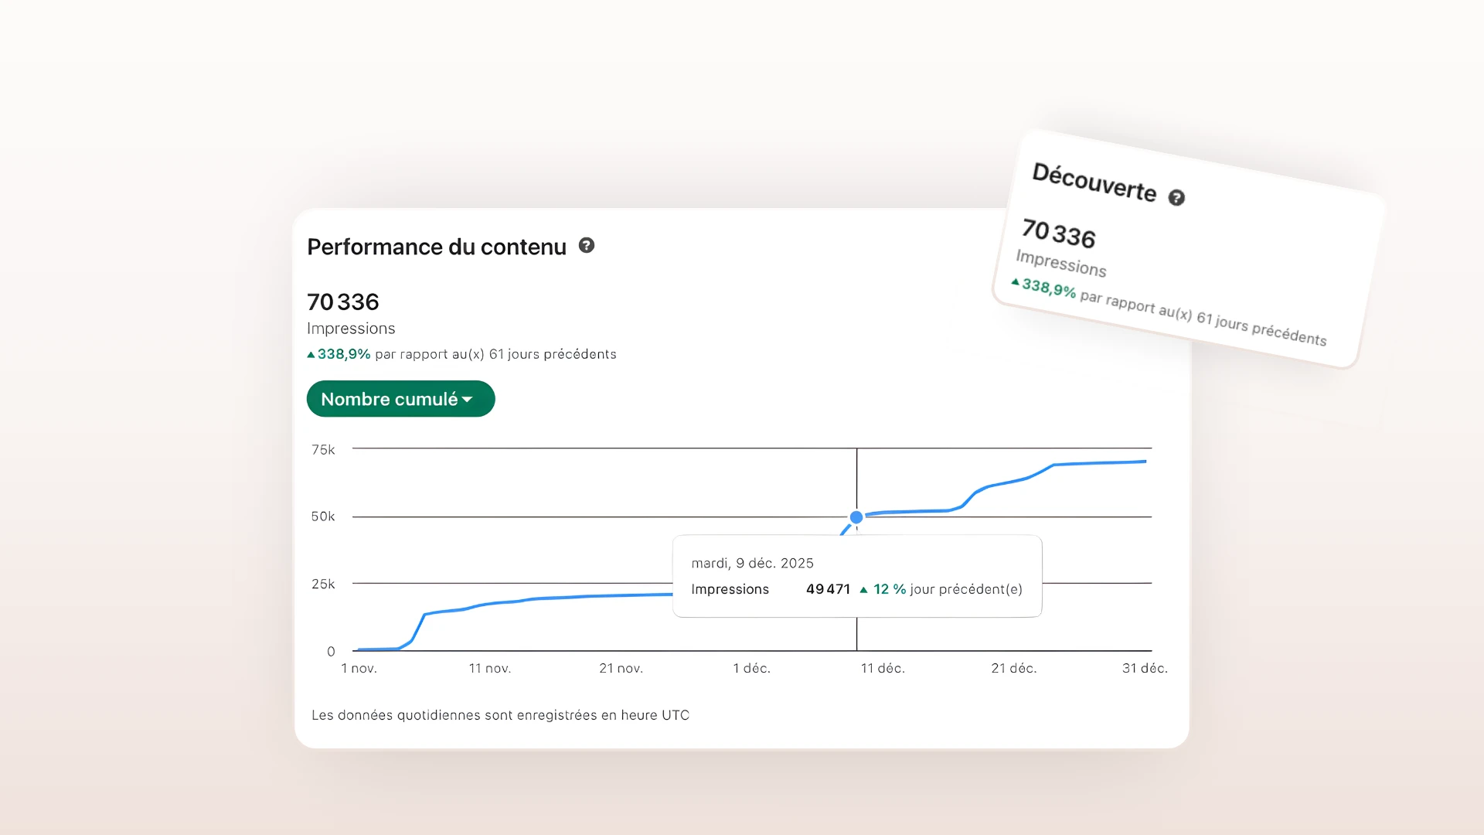Click the 11 déc. axis label
Image resolution: width=1484 pixels, height=835 pixels.
(882, 668)
